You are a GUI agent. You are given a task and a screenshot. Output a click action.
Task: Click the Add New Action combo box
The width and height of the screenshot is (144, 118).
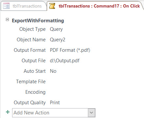(54, 113)
